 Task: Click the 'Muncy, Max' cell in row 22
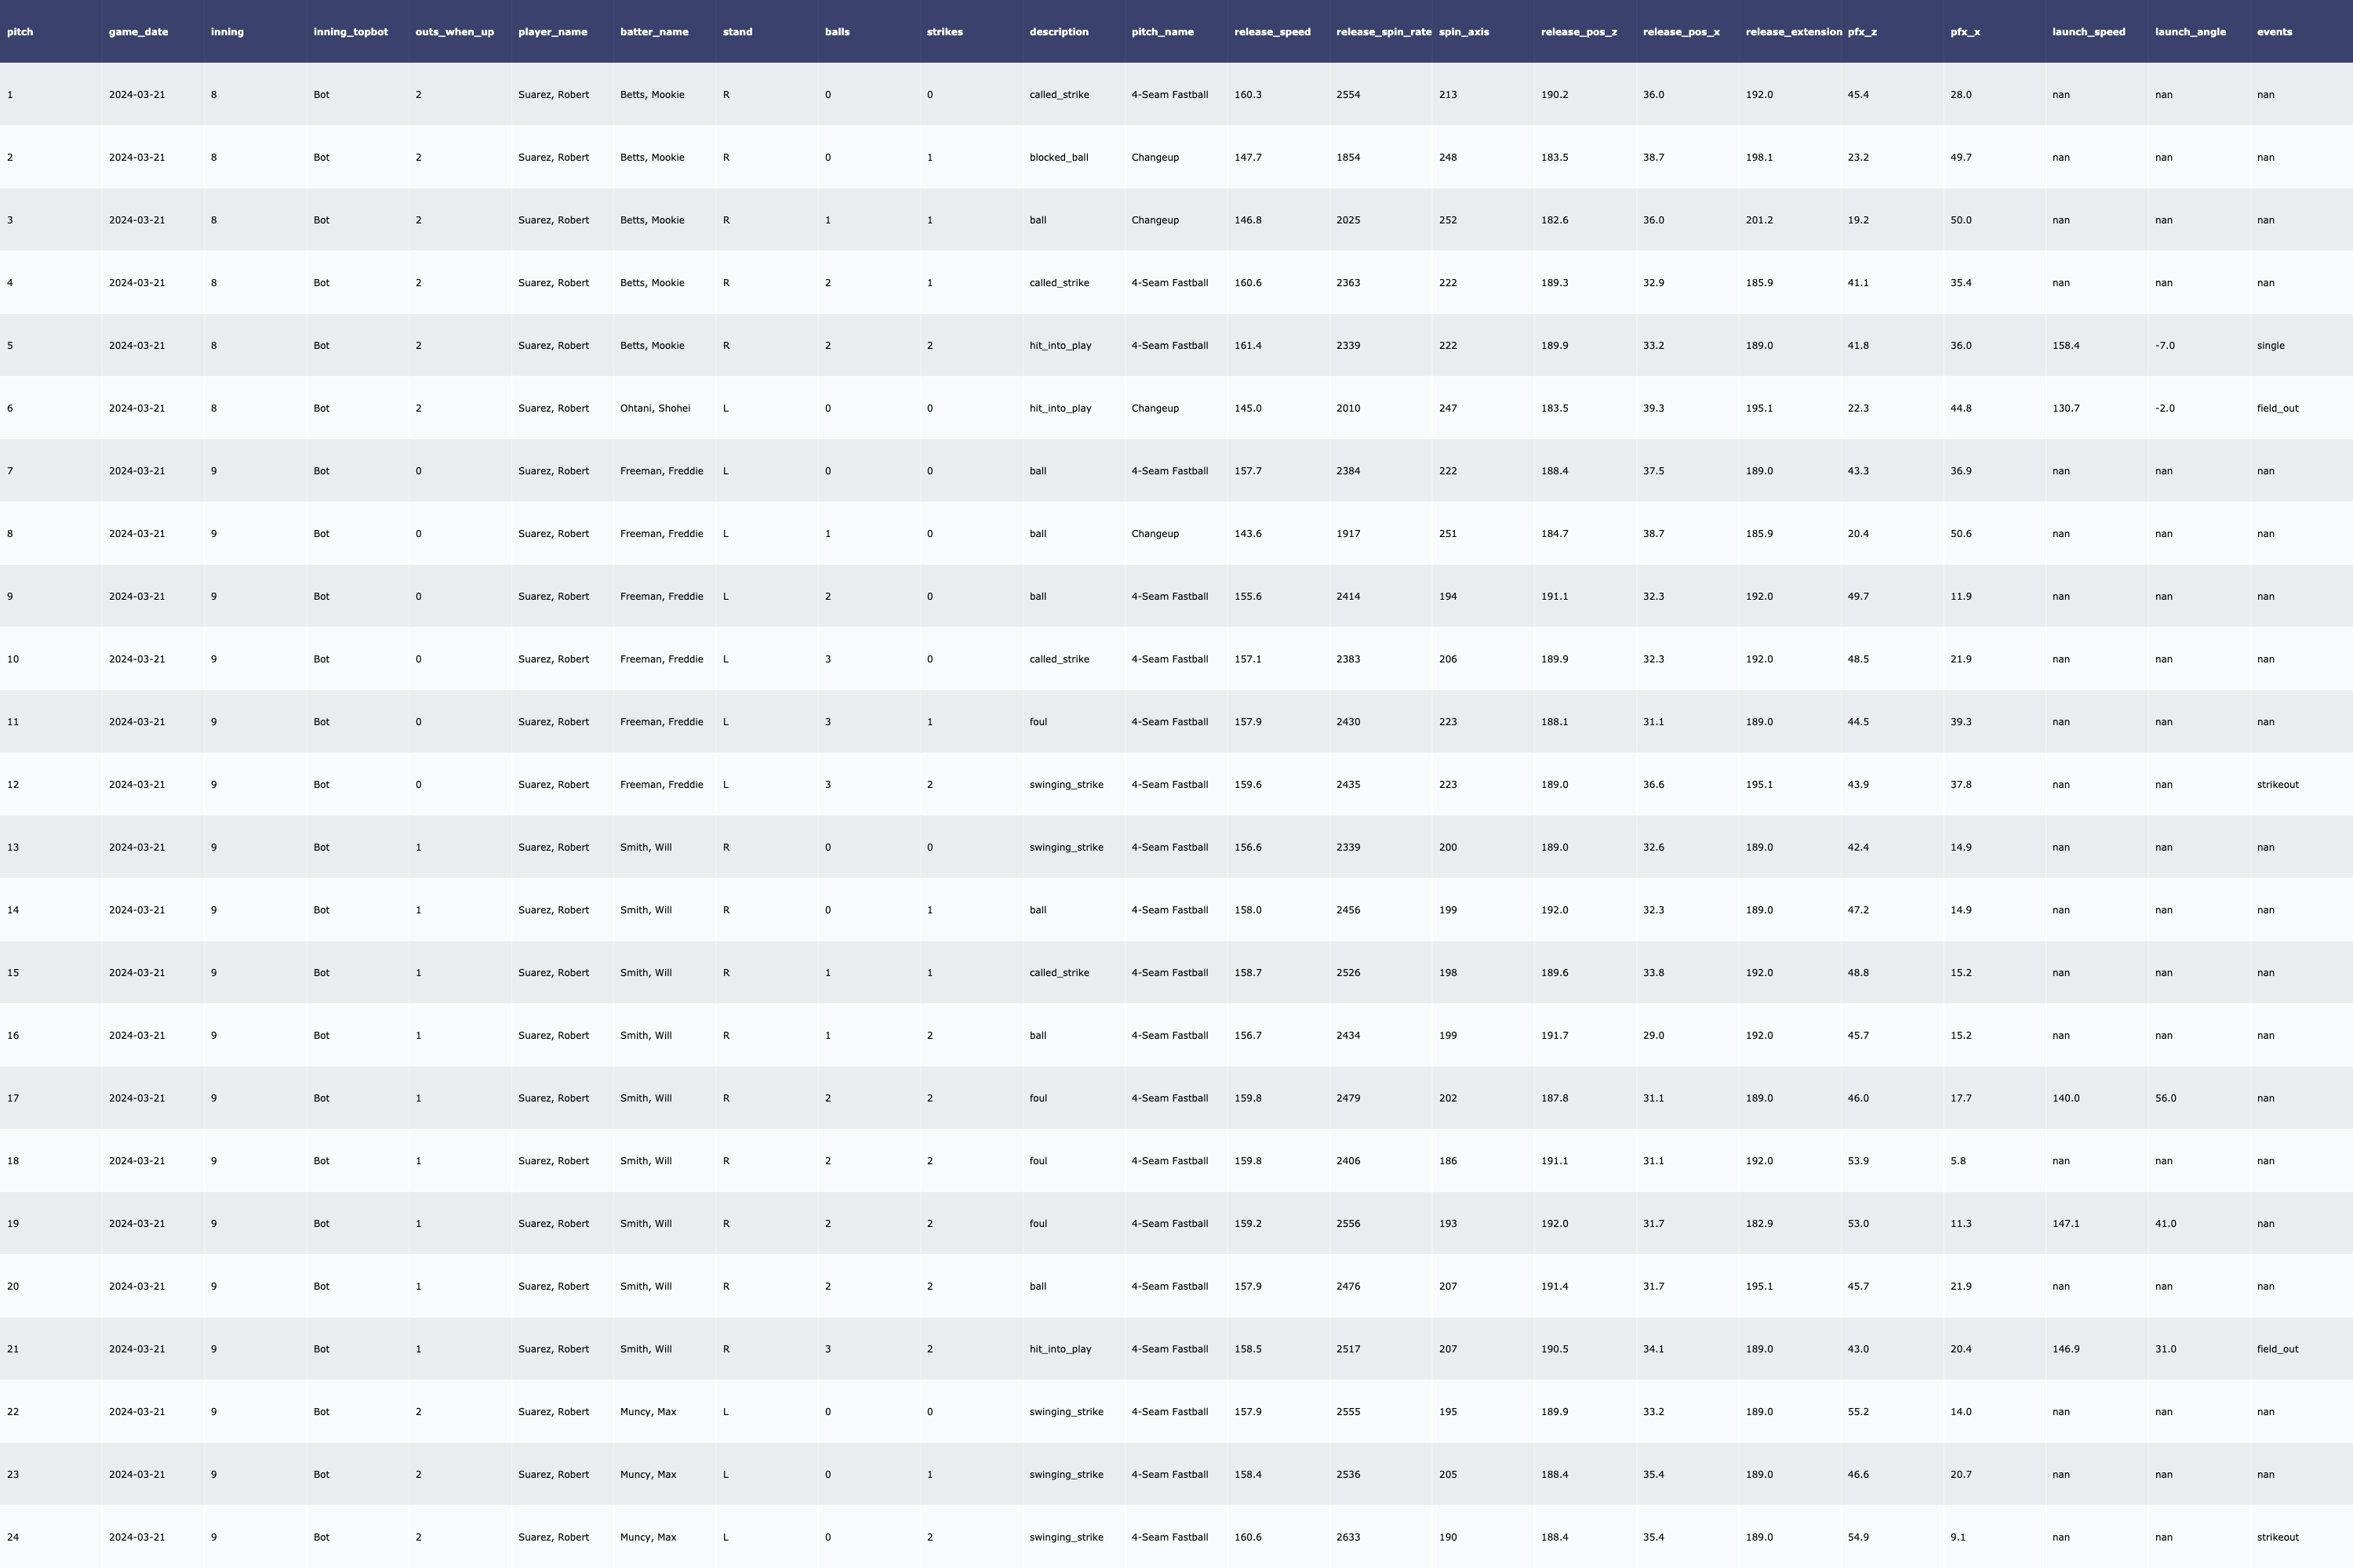point(649,1412)
